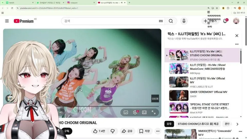Start voice search with the microphone
The height and width of the screenshot is (139, 247).
click(184, 21)
